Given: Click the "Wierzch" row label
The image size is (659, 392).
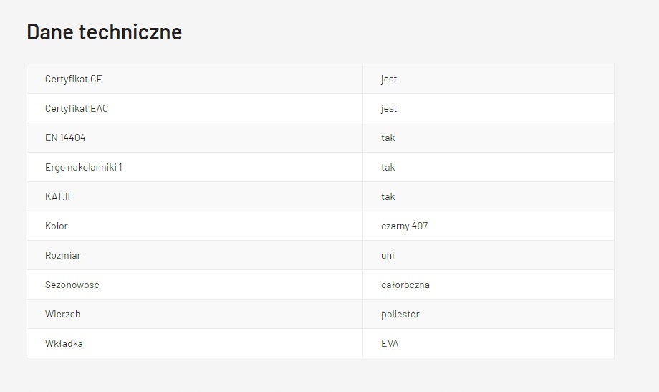Looking at the screenshot, I should coord(62,314).
